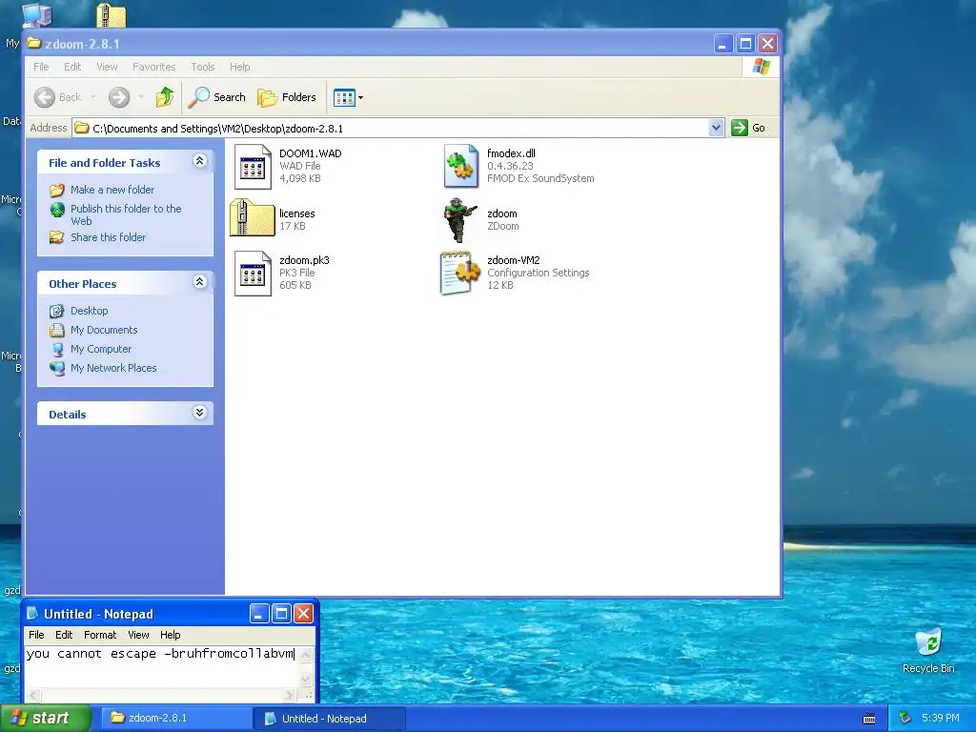Open Explorer File menu

[x=41, y=67]
